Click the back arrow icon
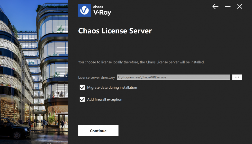Screen dimensions: 252x144 click(x=215, y=7)
